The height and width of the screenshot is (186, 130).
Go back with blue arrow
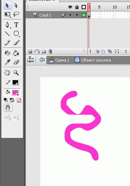42,59
